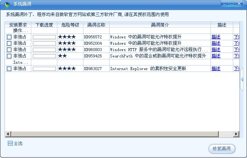Open the 描述 link for KB963027
247x158 pixels.
tap(216, 69)
